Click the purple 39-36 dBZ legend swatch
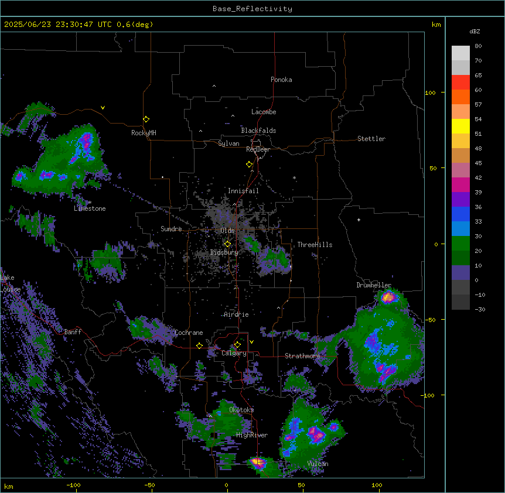This screenshot has width=505, height=493. pos(460,200)
